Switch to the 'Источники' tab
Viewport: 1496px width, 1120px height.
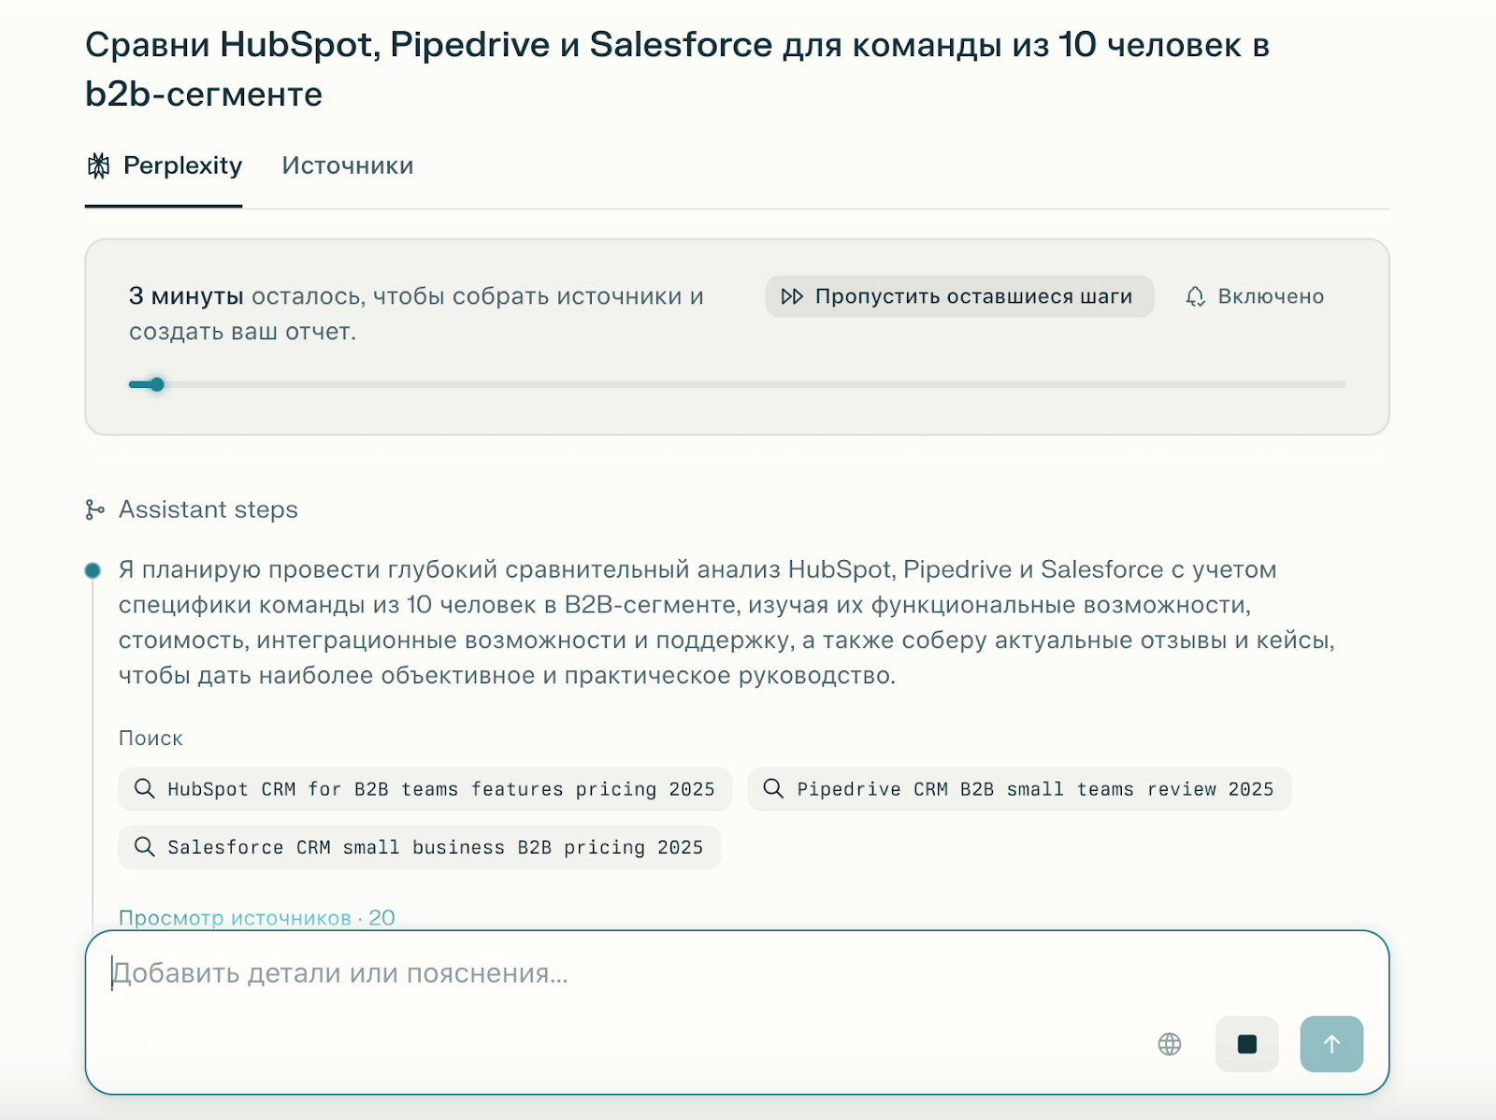point(347,165)
